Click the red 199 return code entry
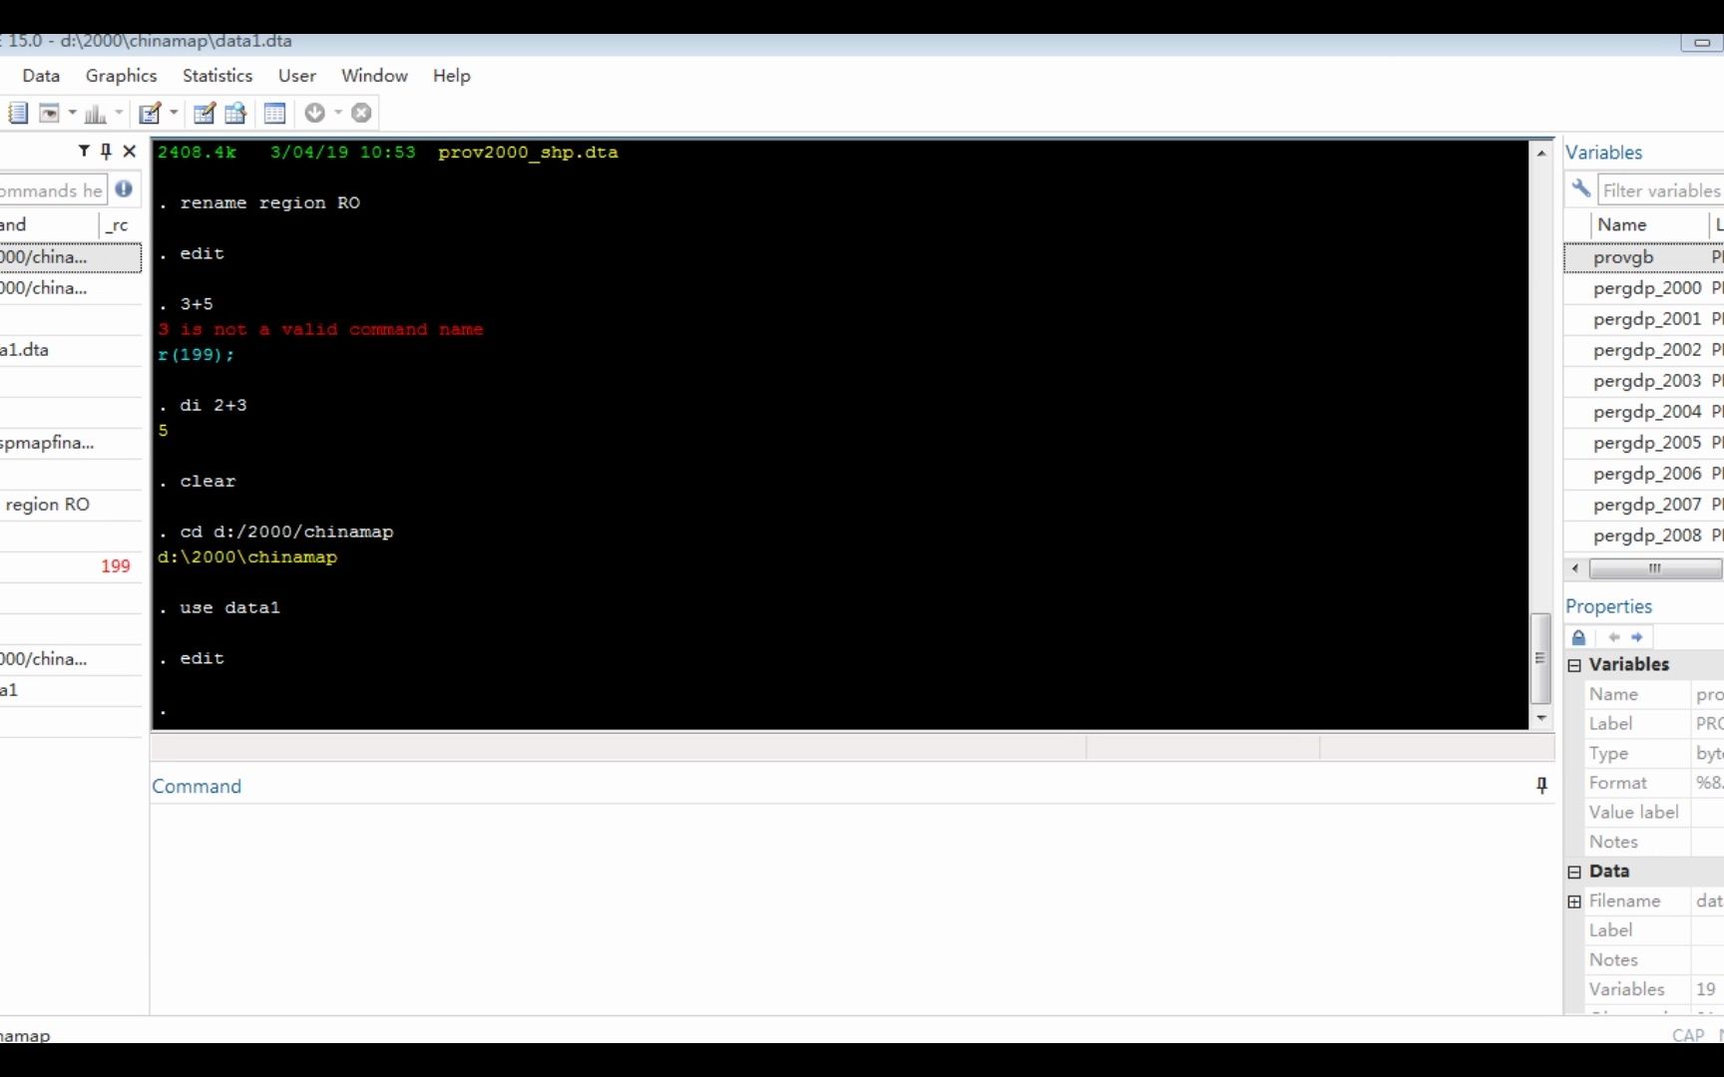1724x1077 pixels. [115, 566]
